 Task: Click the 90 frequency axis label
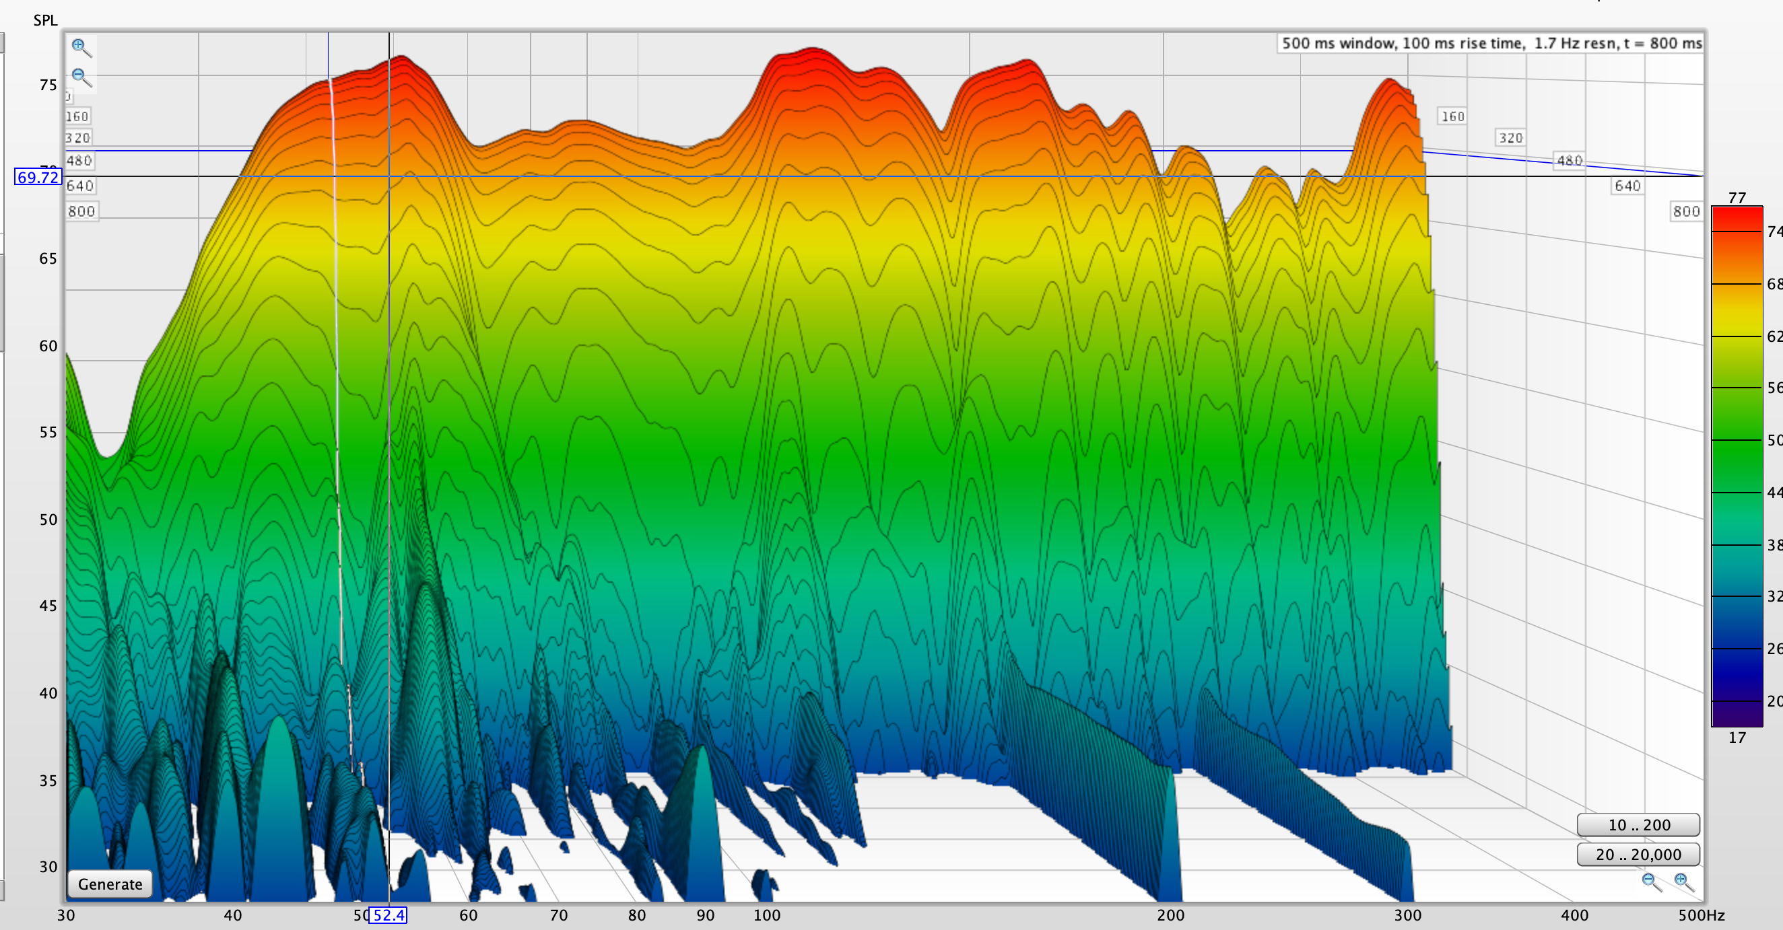[x=705, y=915]
